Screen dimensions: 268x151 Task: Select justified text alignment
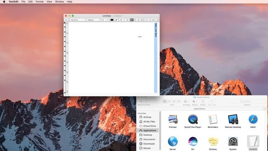(142, 20)
